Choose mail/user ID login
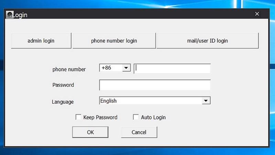Viewport: 275px width, 155px height. 207,41
